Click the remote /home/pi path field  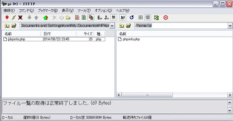pos(181,26)
